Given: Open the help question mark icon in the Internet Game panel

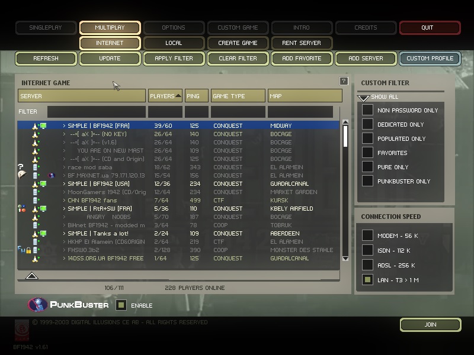Looking at the screenshot, I should tap(344, 81).
